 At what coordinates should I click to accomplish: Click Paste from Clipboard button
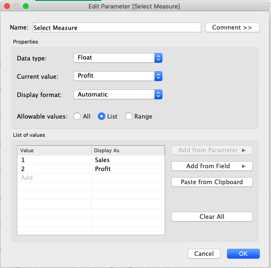(212, 182)
